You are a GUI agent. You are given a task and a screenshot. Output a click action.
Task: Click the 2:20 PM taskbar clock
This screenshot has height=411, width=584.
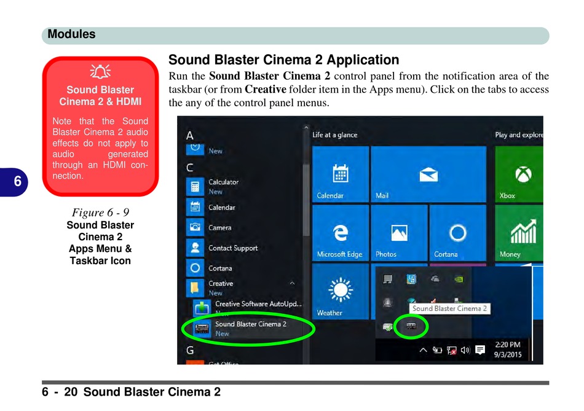point(508,345)
